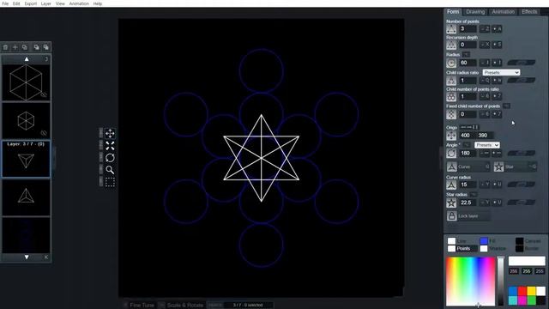Click the Angle value field showing 180

(468, 153)
